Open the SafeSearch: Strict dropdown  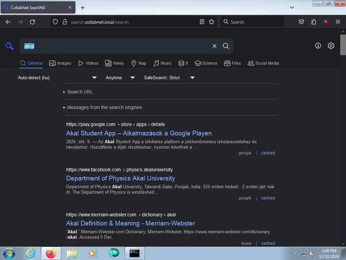(169, 78)
